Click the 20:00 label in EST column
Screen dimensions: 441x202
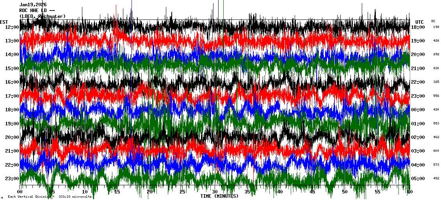pos(12,137)
